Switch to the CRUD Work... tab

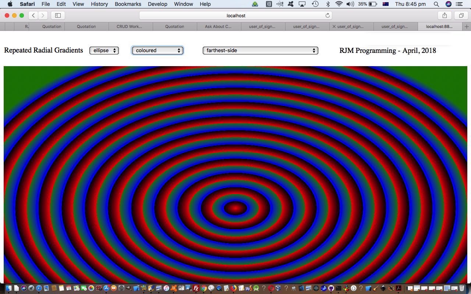click(x=131, y=26)
